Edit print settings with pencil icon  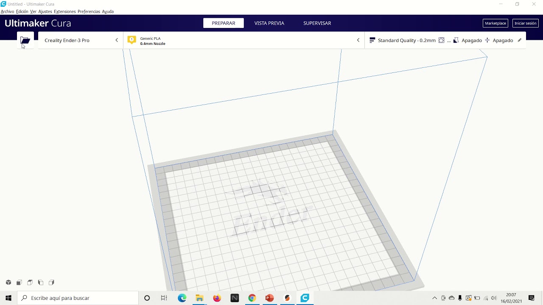pyautogui.click(x=520, y=40)
